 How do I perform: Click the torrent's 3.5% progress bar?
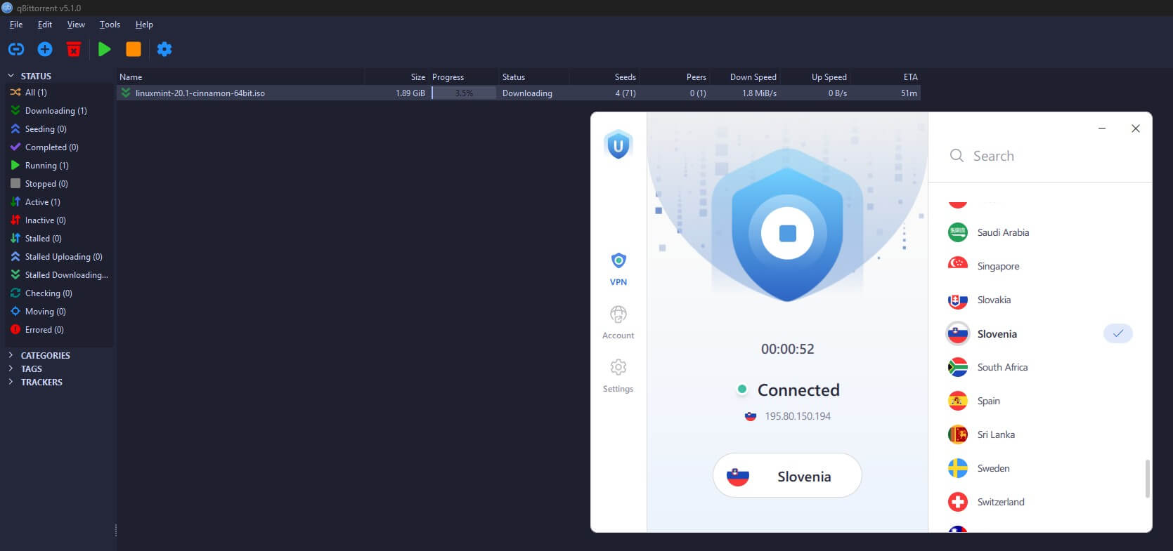click(x=464, y=93)
